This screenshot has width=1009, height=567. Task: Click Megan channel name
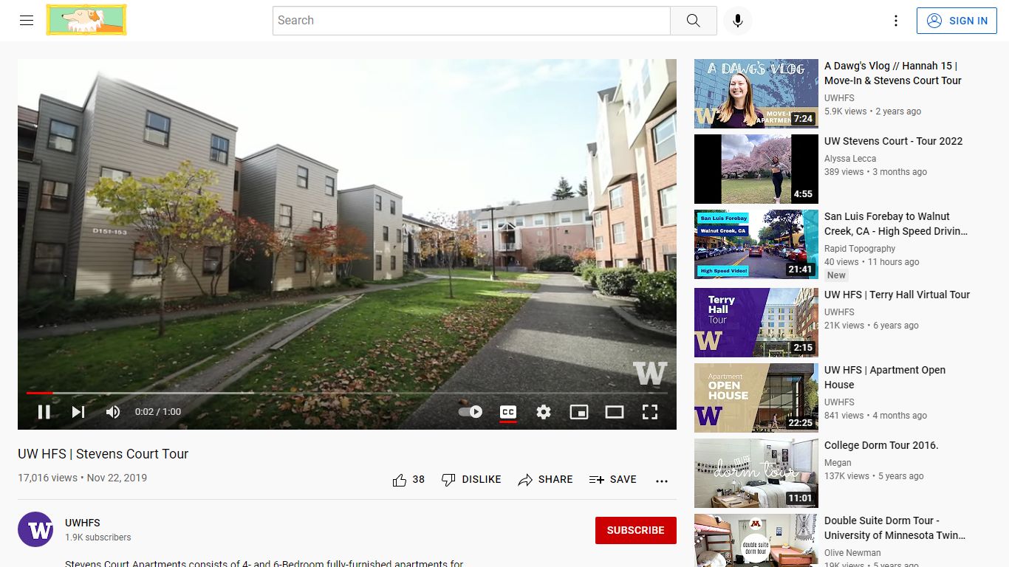pos(838,463)
